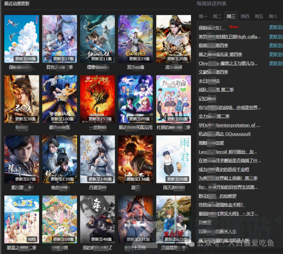Open the rain umbrella poster 雨と君
Screen dimensions: 283x254
point(173,159)
